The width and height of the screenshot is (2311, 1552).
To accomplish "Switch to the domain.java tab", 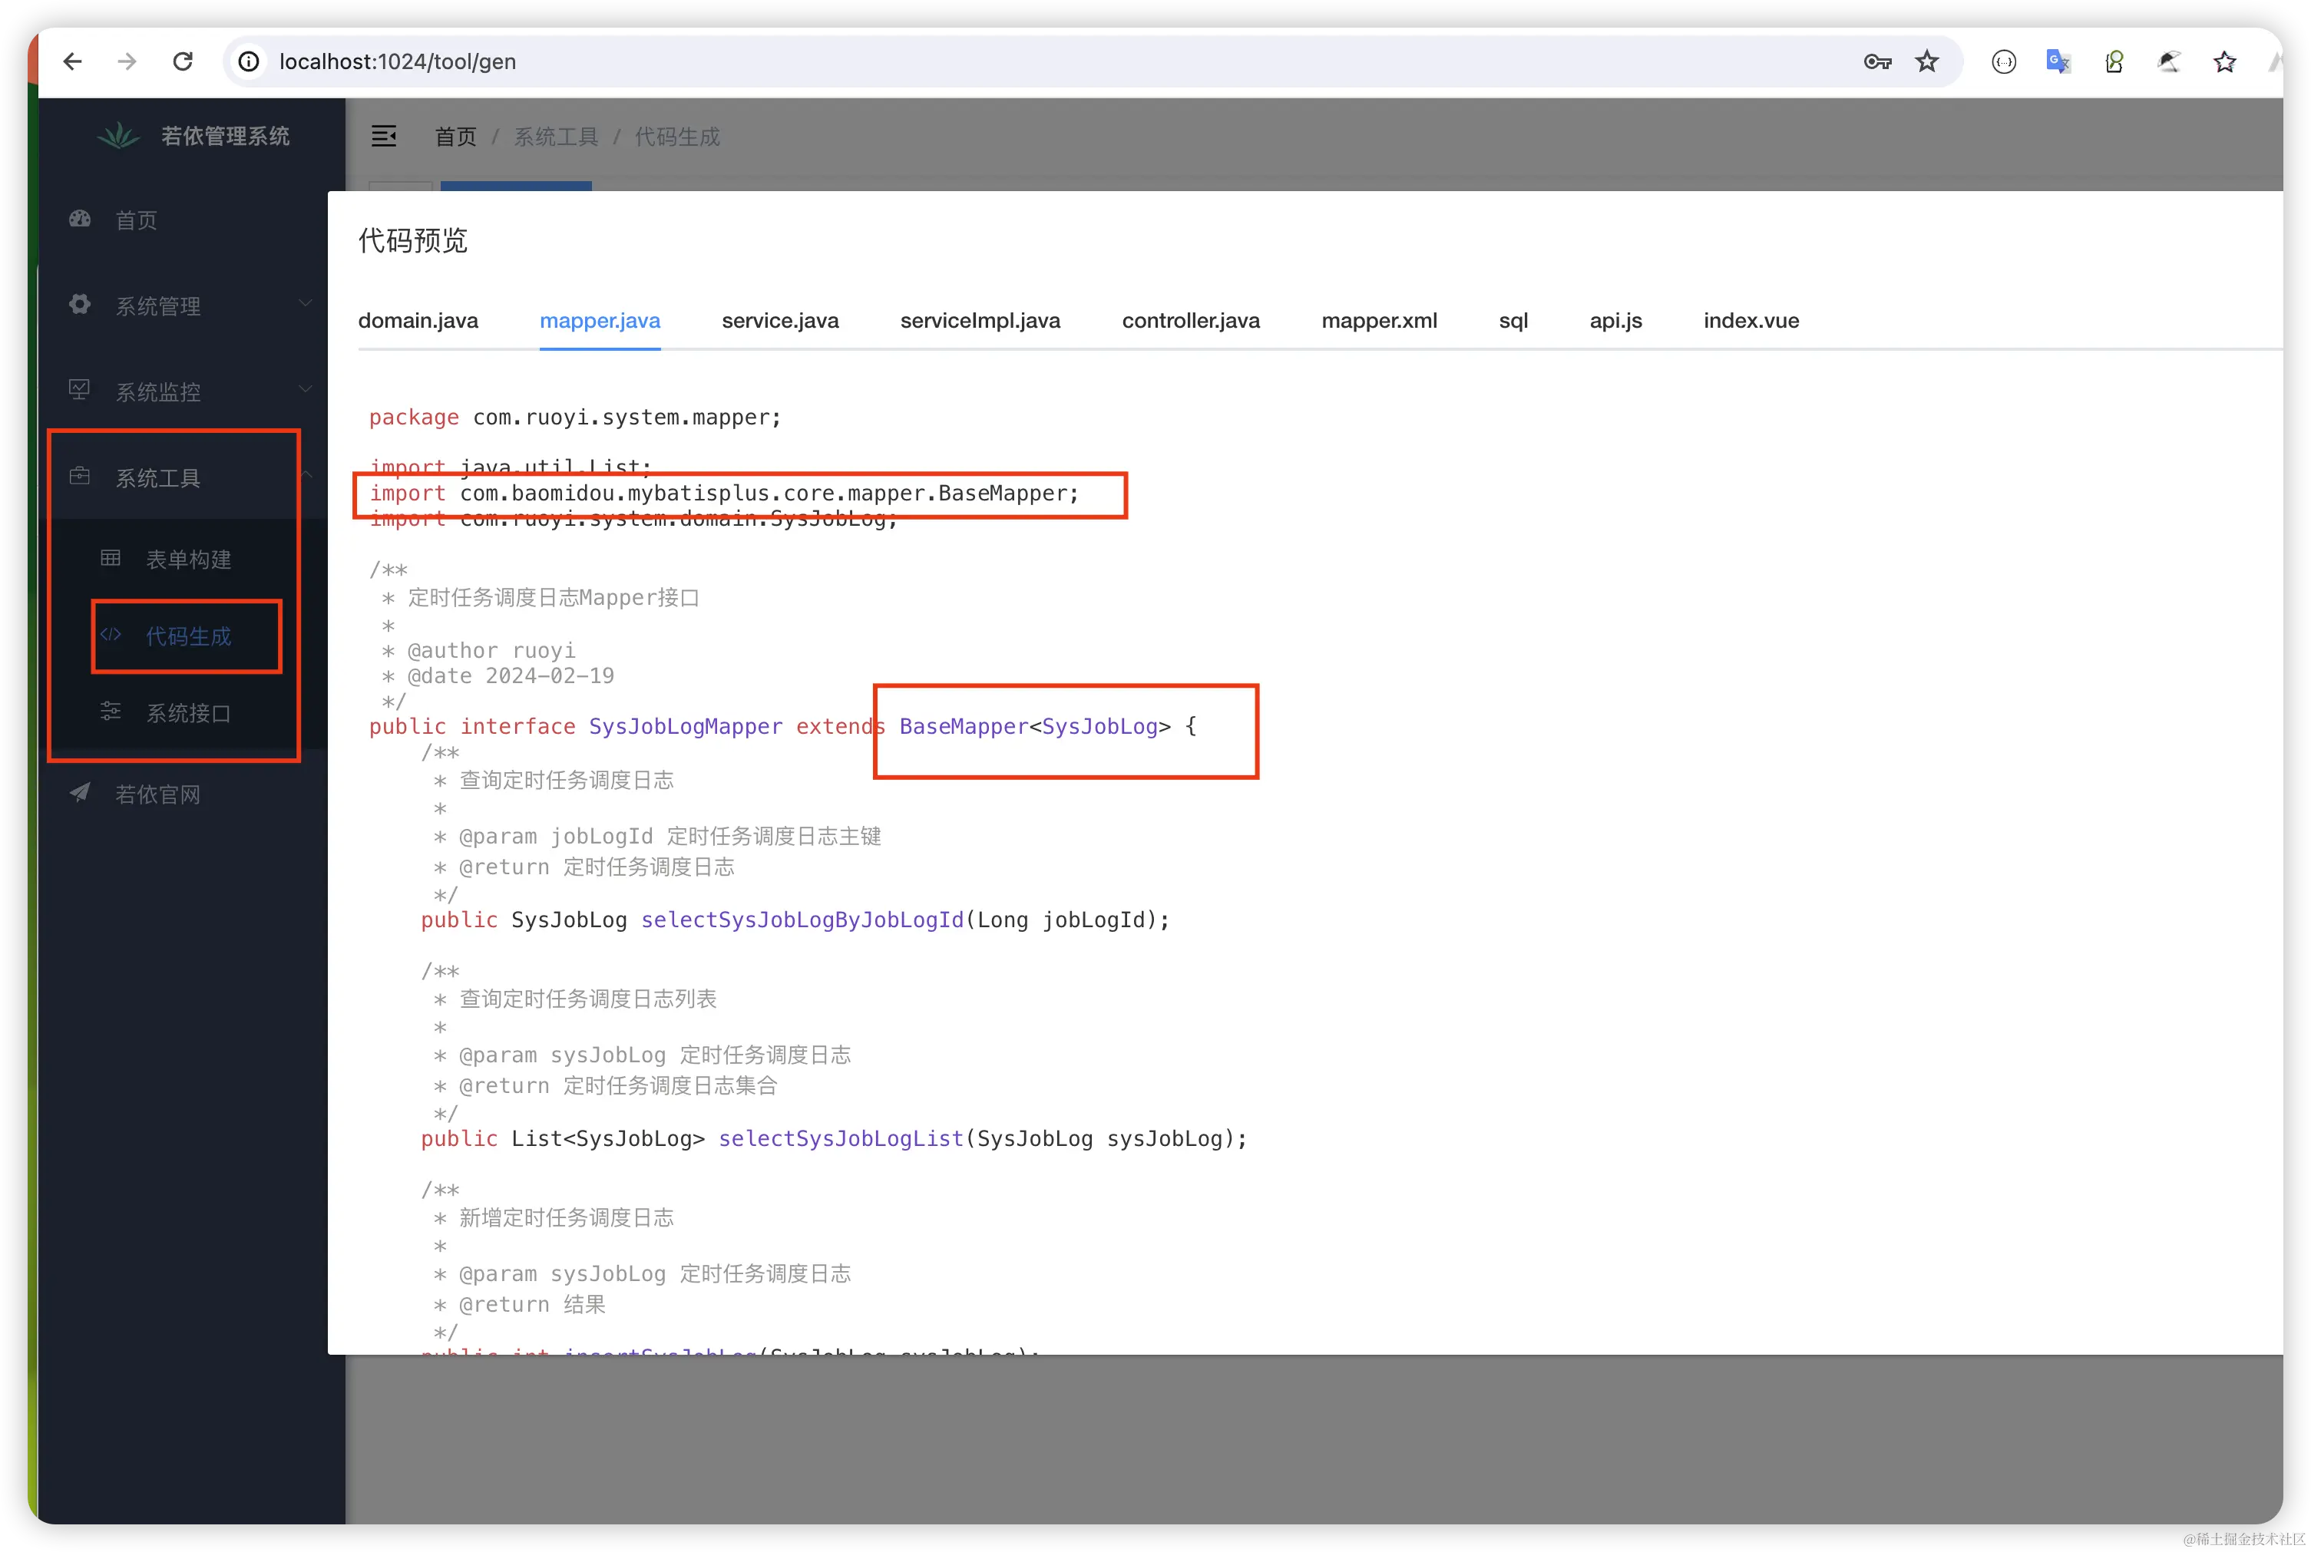I will (x=418, y=321).
